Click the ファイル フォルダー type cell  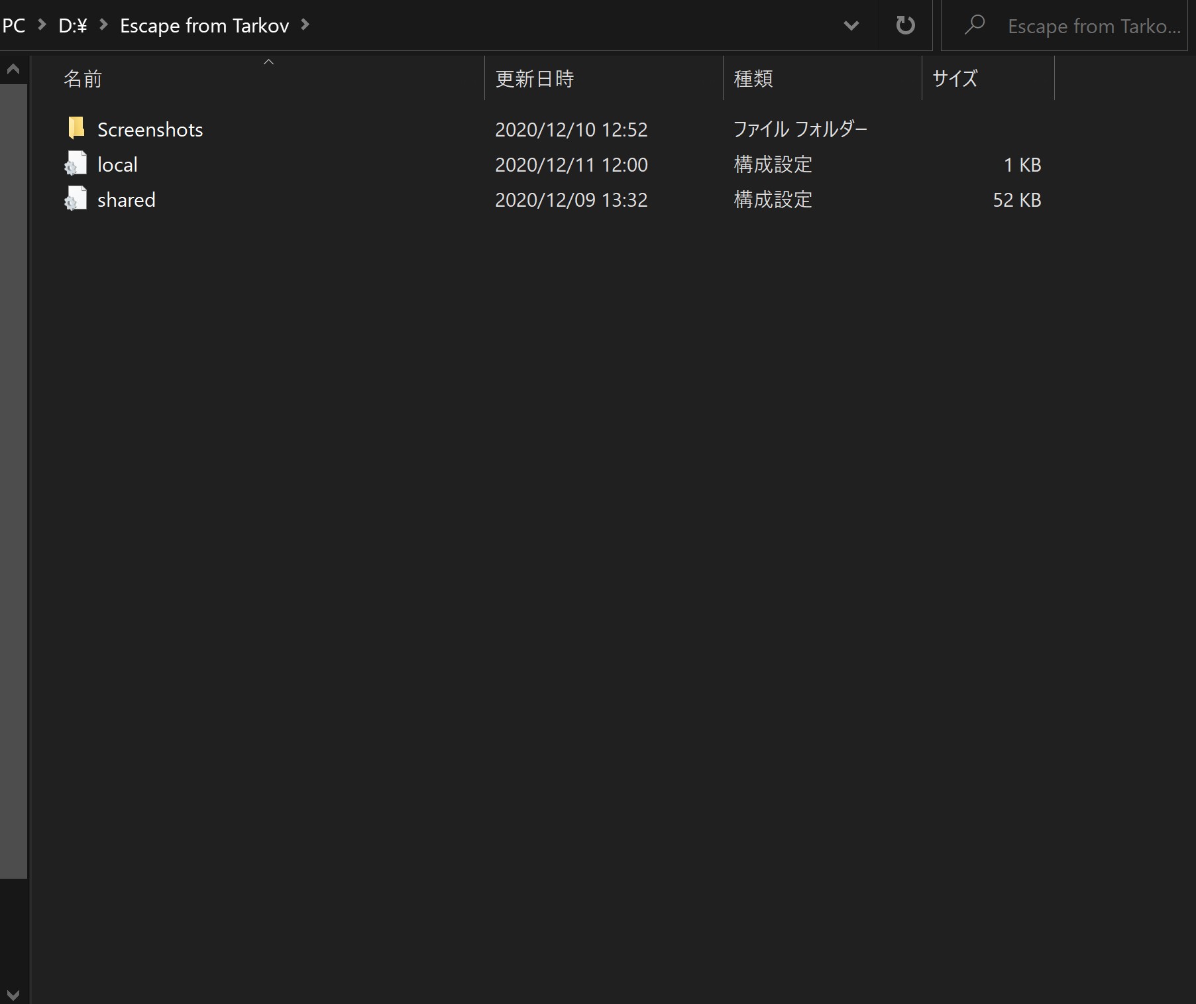coord(800,129)
